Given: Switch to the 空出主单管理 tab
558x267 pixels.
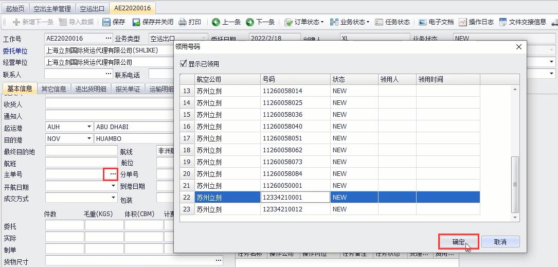Looking at the screenshot, I should click(52, 9).
